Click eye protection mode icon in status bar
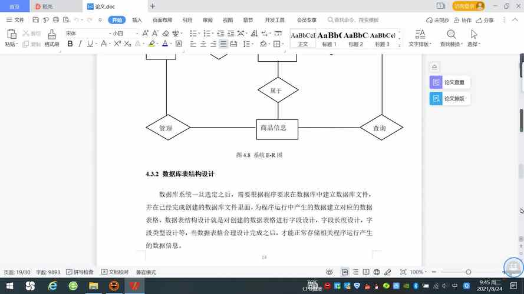 329,272
